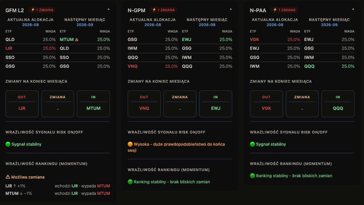
Task: Click the AKTUALNA ALOKACJA header in N-GPM
Action: (153, 20)
